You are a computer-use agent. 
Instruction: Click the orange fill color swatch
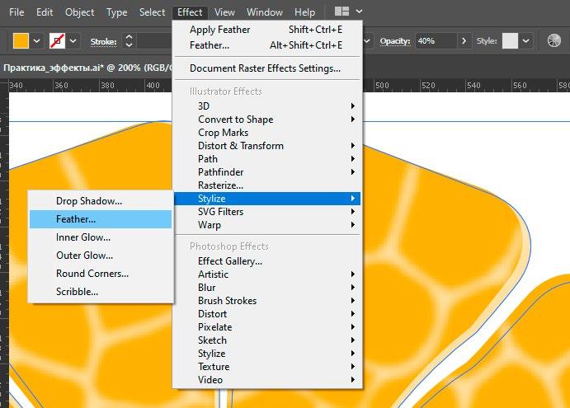point(21,40)
